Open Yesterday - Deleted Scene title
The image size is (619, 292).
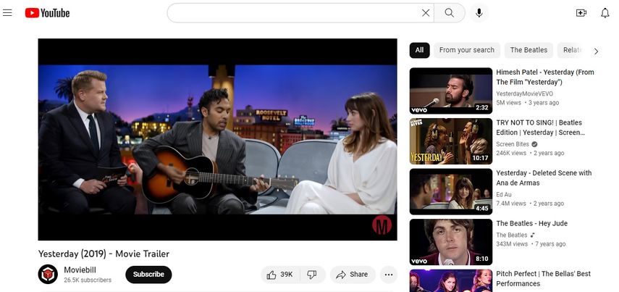[x=544, y=178]
